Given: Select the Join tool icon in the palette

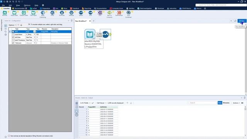Looking at the screenshot, I should click(x=100, y=13).
